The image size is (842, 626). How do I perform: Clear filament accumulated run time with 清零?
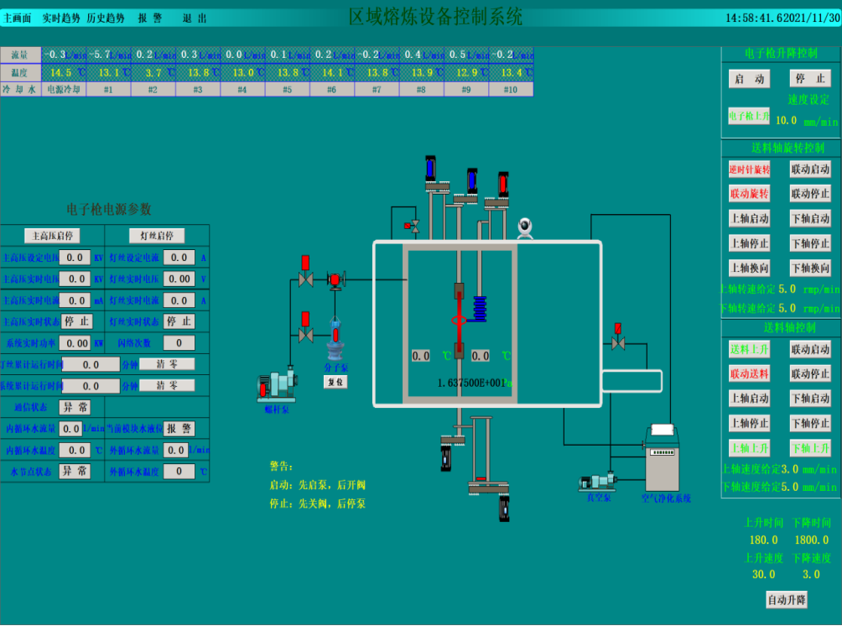(x=167, y=364)
